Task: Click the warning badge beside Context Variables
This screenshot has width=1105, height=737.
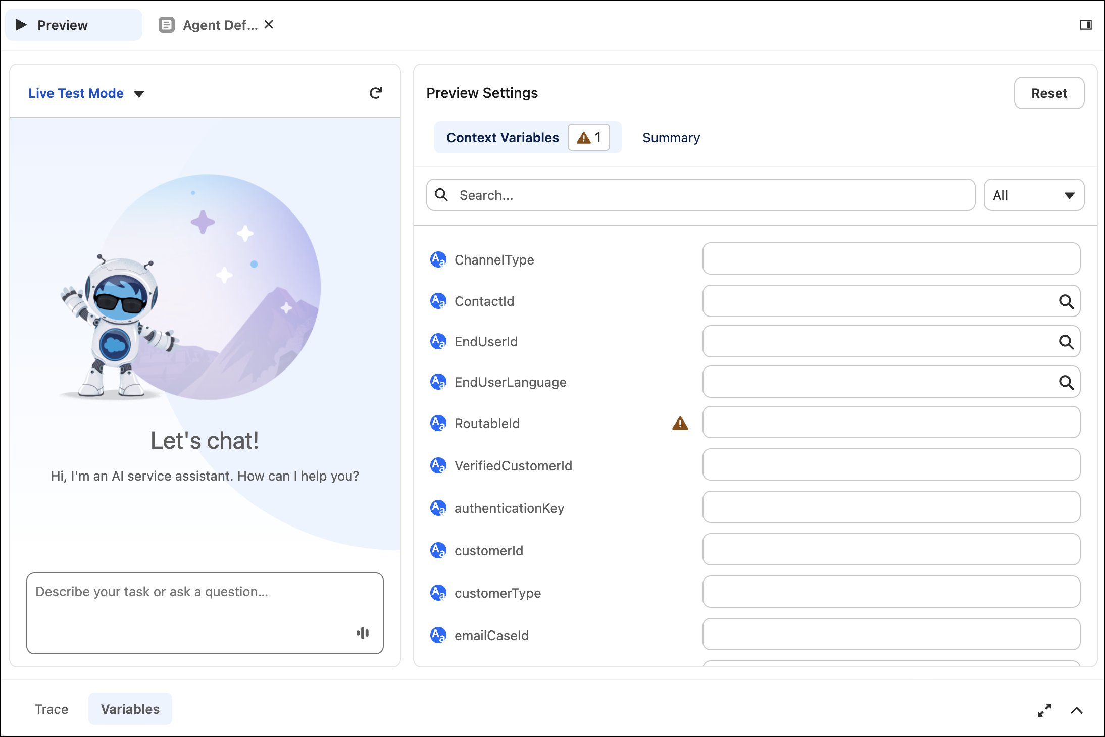Action: [x=589, y=137]
